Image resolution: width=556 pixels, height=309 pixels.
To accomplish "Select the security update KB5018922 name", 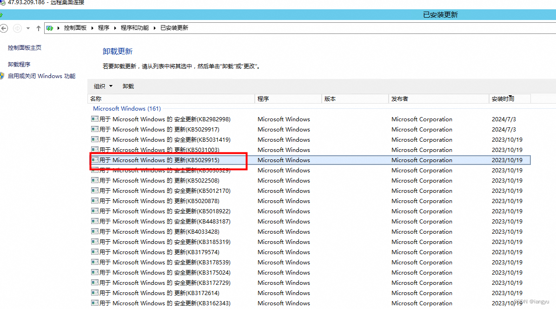I will coord(165,211).
